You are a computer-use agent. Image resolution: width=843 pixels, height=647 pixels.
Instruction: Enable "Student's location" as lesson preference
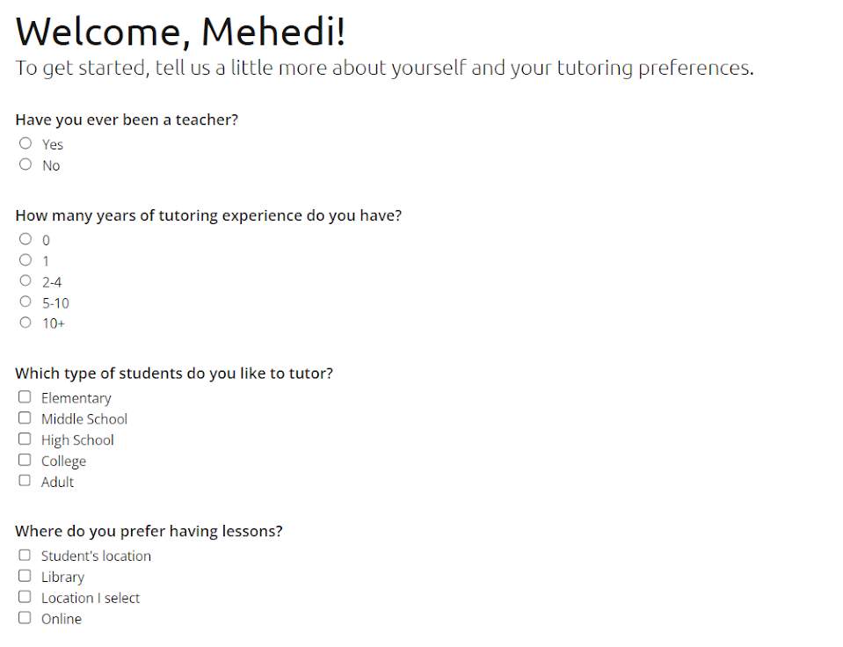click(24, 554)
